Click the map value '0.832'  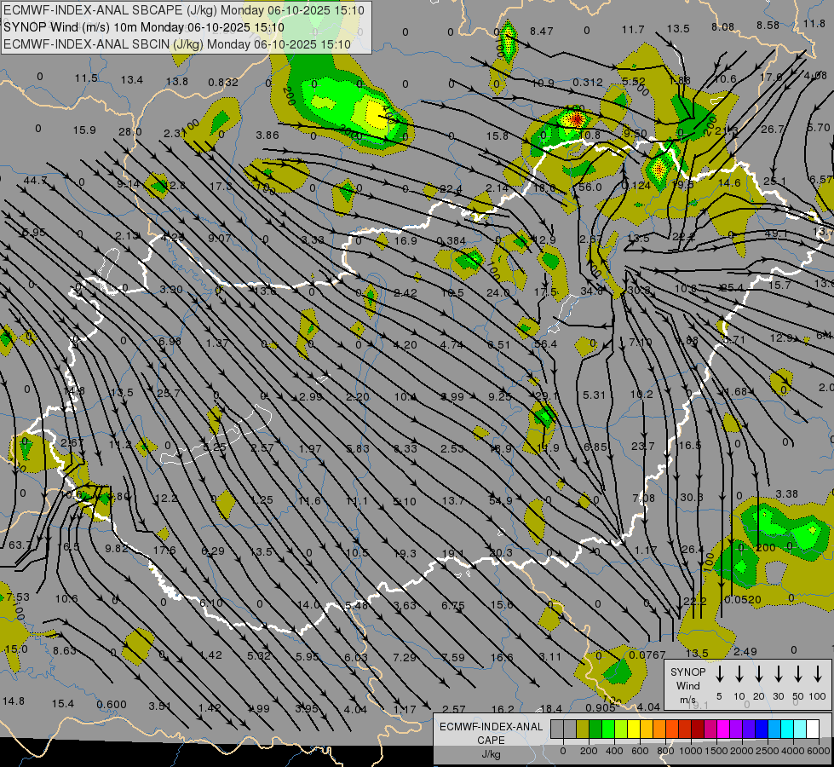coord(223,82)
